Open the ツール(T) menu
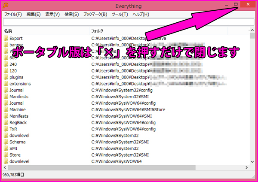258x182 pixels. tap(120, 14)
